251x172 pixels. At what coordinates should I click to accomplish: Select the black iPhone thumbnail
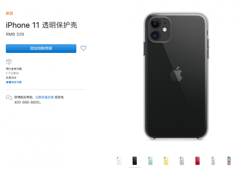[134, 160]
